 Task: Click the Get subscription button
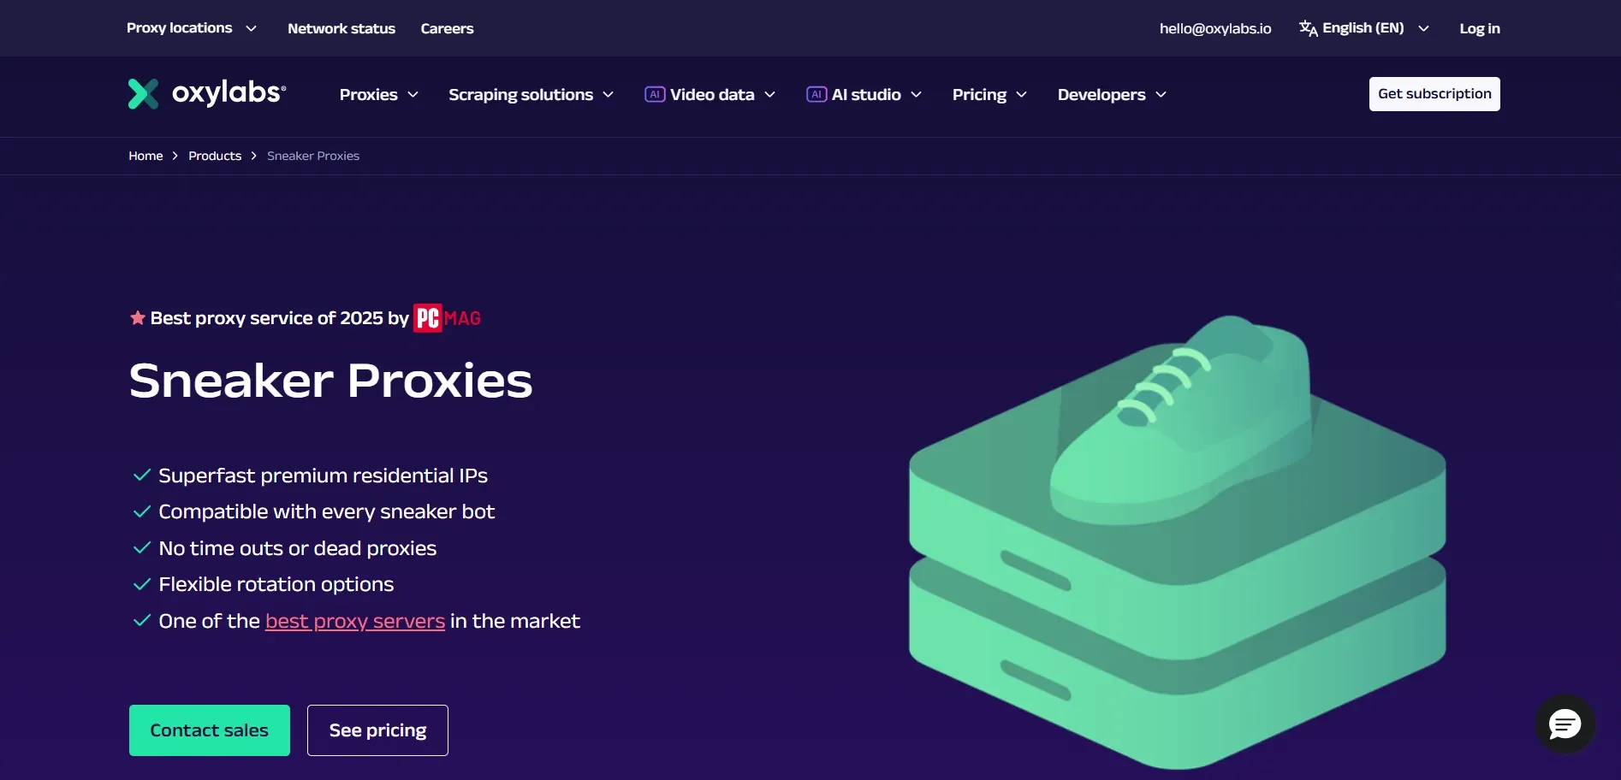(1434, 94)
